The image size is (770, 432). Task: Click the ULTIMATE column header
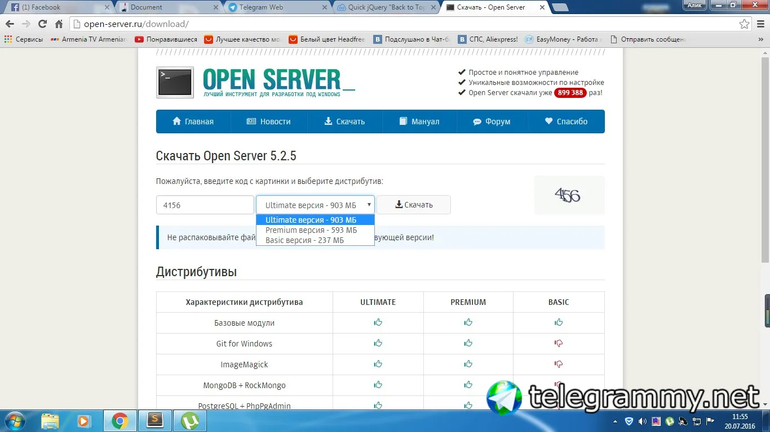[378, 302]
